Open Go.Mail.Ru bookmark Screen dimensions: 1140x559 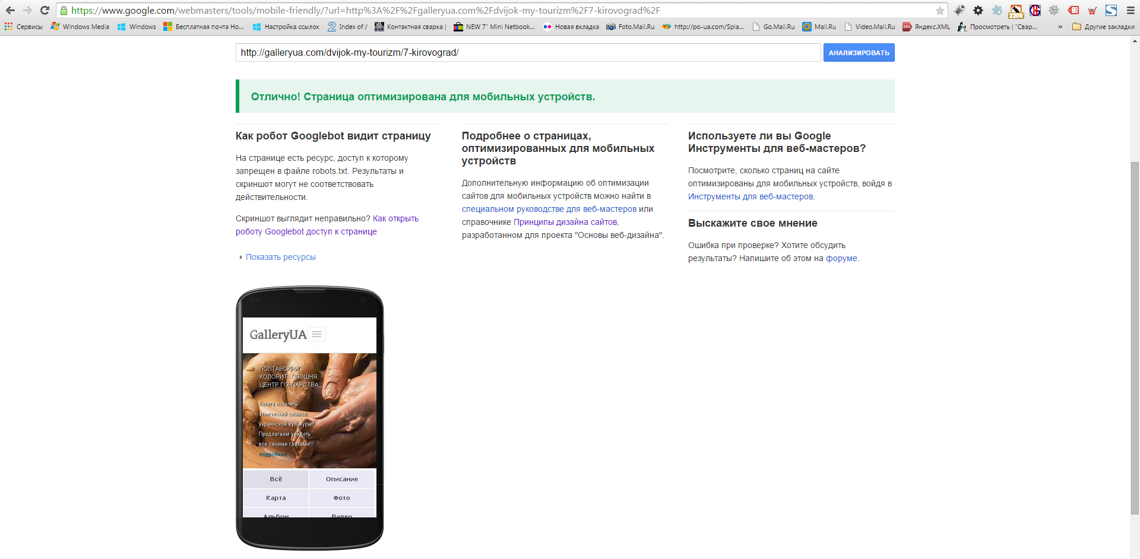pyautogui.click(x=773, y=27)
